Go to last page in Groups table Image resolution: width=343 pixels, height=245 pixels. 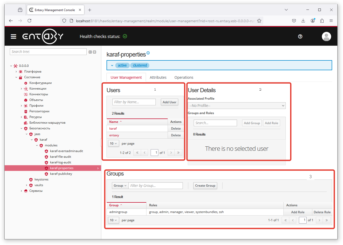(x=326, y=220)
